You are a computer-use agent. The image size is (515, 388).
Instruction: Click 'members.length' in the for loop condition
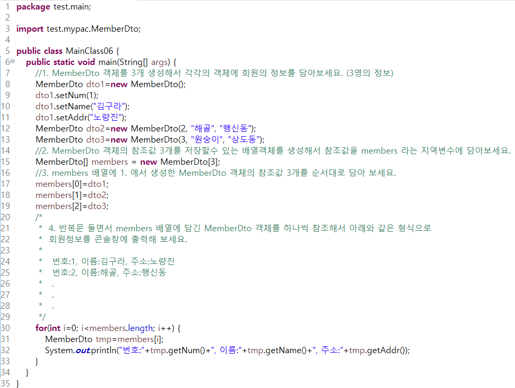click(x=121, y=328)
